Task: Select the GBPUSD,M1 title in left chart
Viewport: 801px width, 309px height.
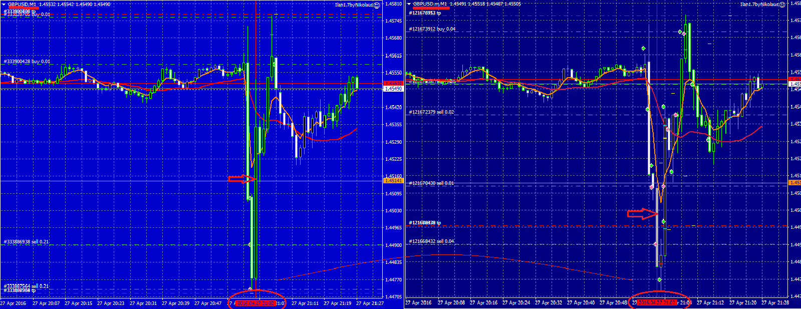Action: (22, 5)
